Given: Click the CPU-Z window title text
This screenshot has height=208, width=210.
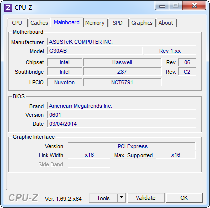Looking at the screenshot, I should click(x=23, y=8).
